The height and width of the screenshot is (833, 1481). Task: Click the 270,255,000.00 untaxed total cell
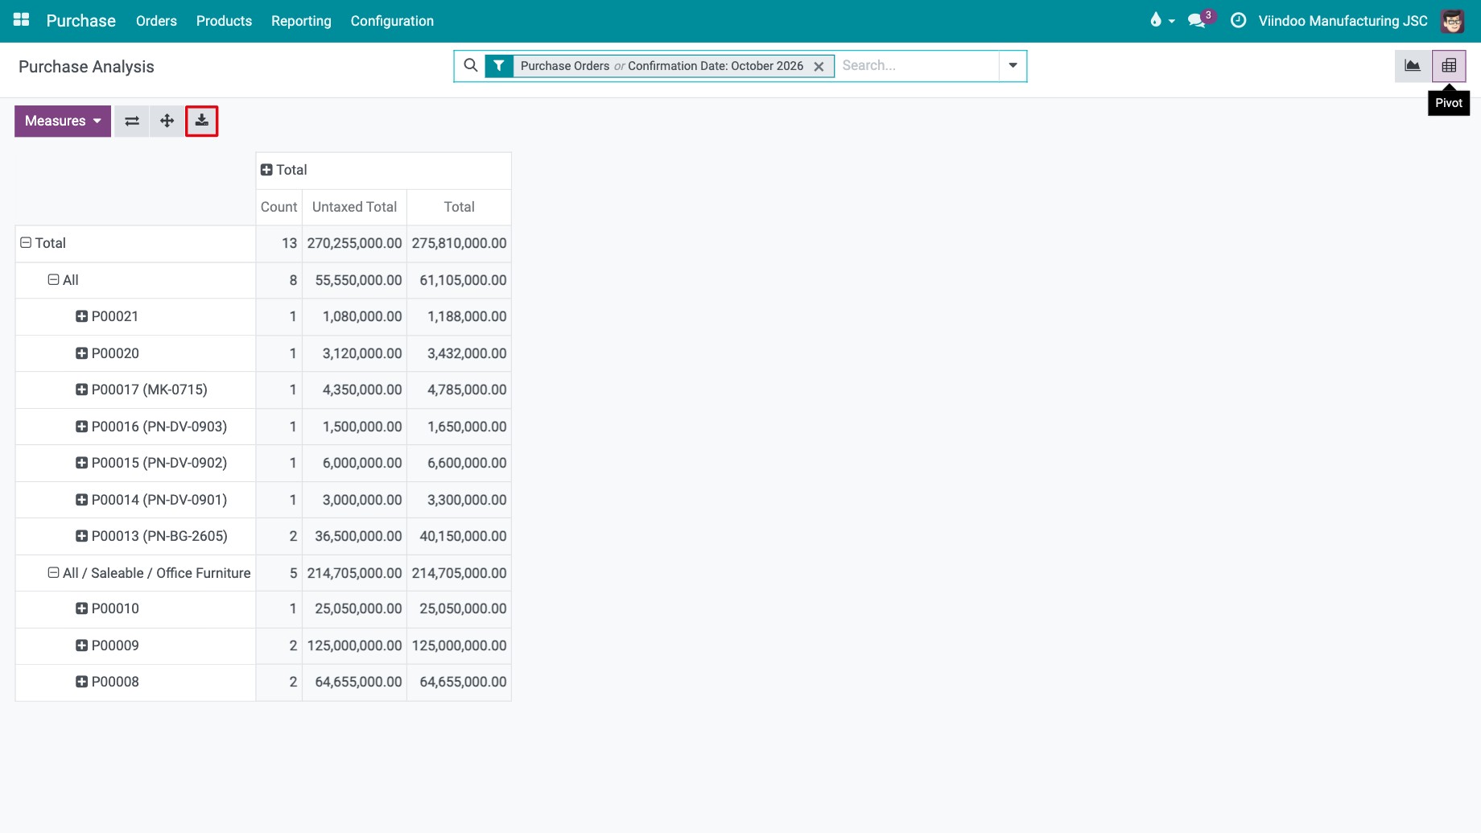pyautogui.click(x=354, y=243)
